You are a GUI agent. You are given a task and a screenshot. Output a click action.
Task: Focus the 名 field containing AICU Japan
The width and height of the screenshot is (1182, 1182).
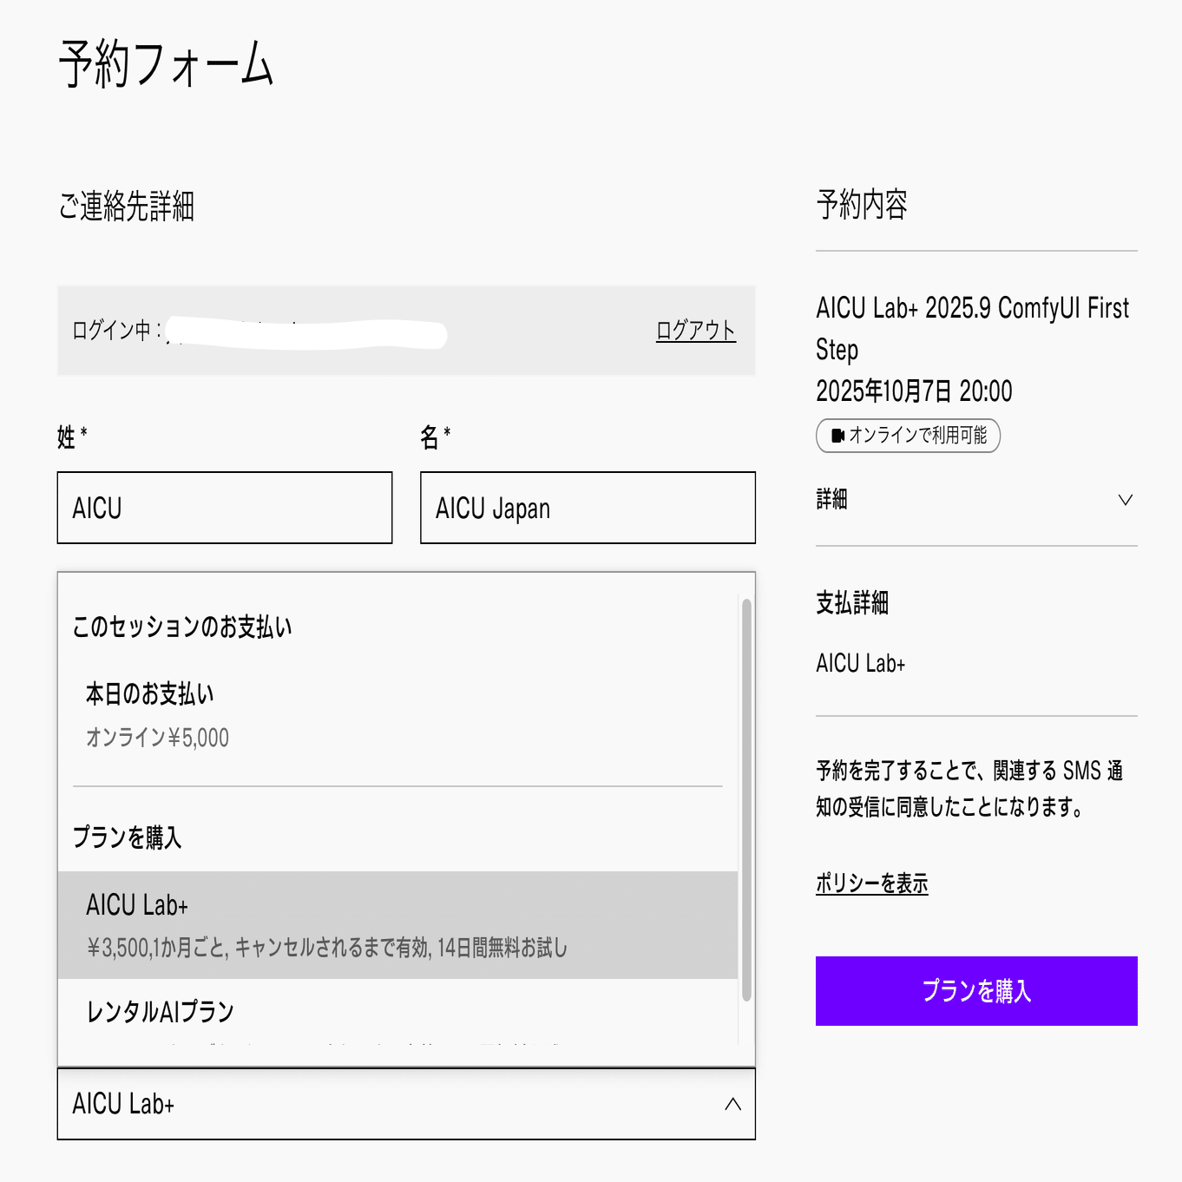pyautogui.click(x=587, y=509)
